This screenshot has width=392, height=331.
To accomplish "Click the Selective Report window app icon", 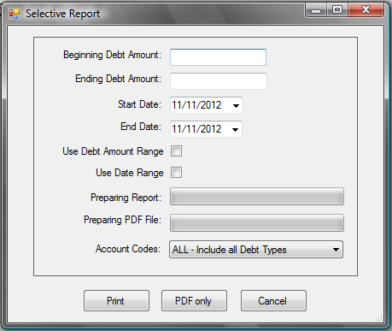I will tap(15, 14).
